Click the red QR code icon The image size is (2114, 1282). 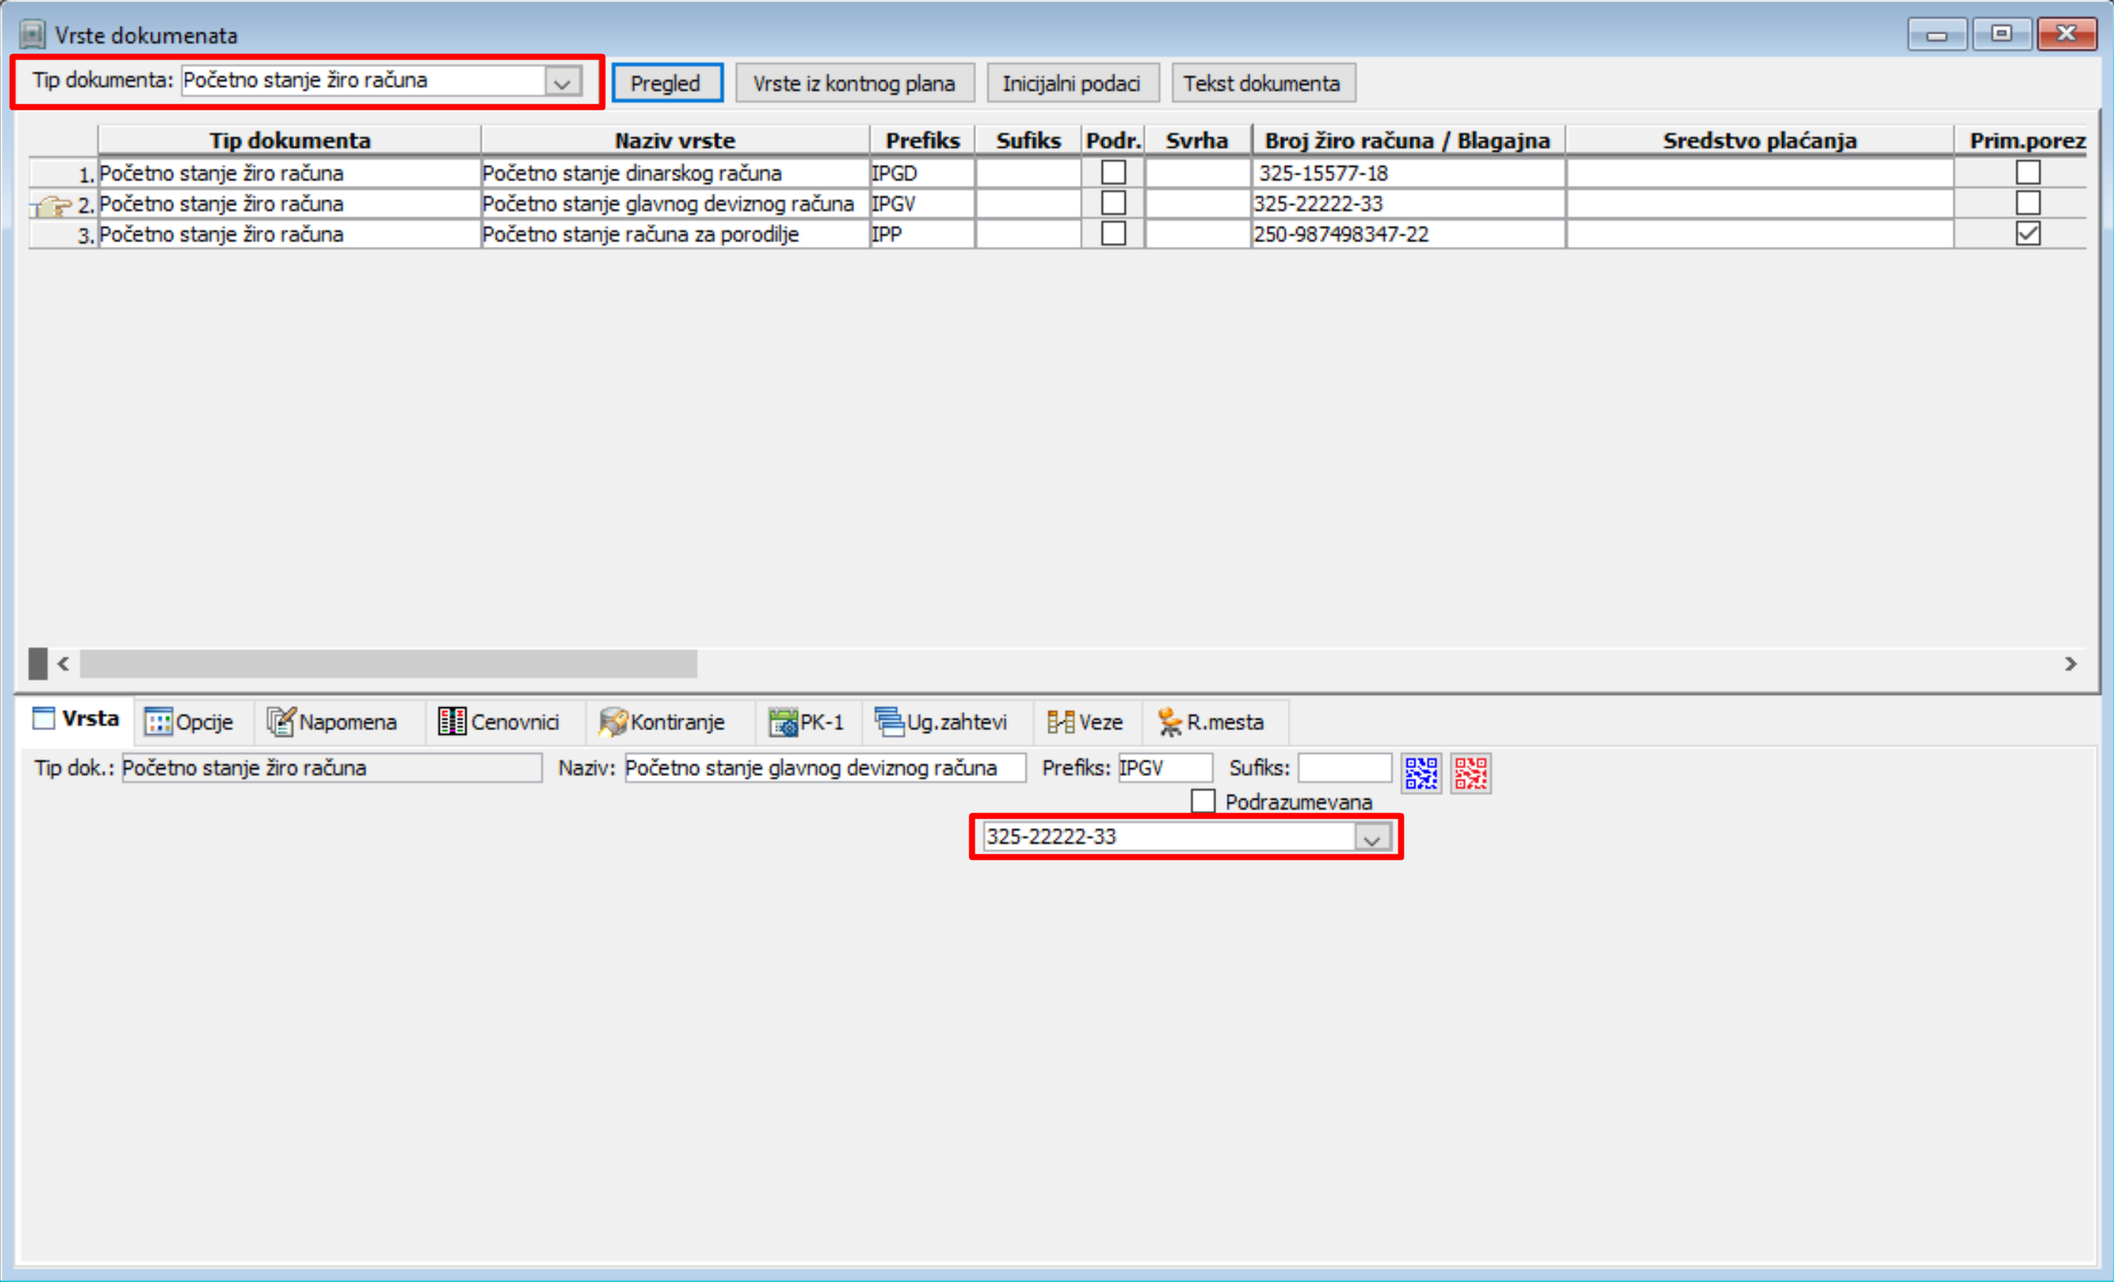click(x=1471, y=773)
